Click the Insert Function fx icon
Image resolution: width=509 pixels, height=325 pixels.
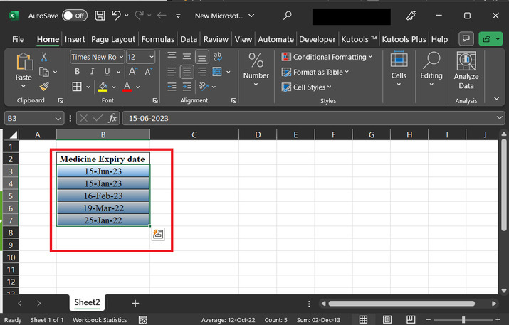112,118
